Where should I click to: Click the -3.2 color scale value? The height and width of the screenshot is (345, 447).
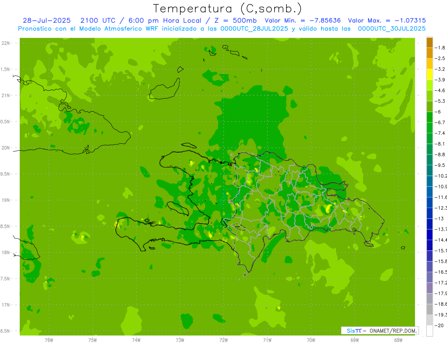(440, 69)
